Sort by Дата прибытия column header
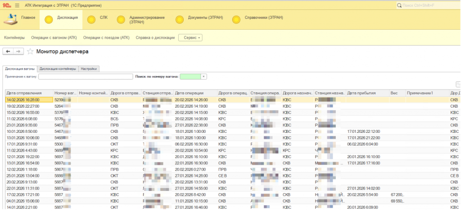 (368, 93)
